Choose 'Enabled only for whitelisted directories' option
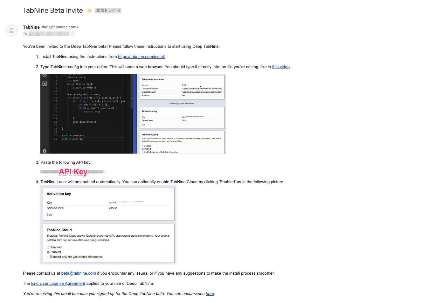Screen dimensions: 442x303 pyautogui.click(x=48, y=256)
